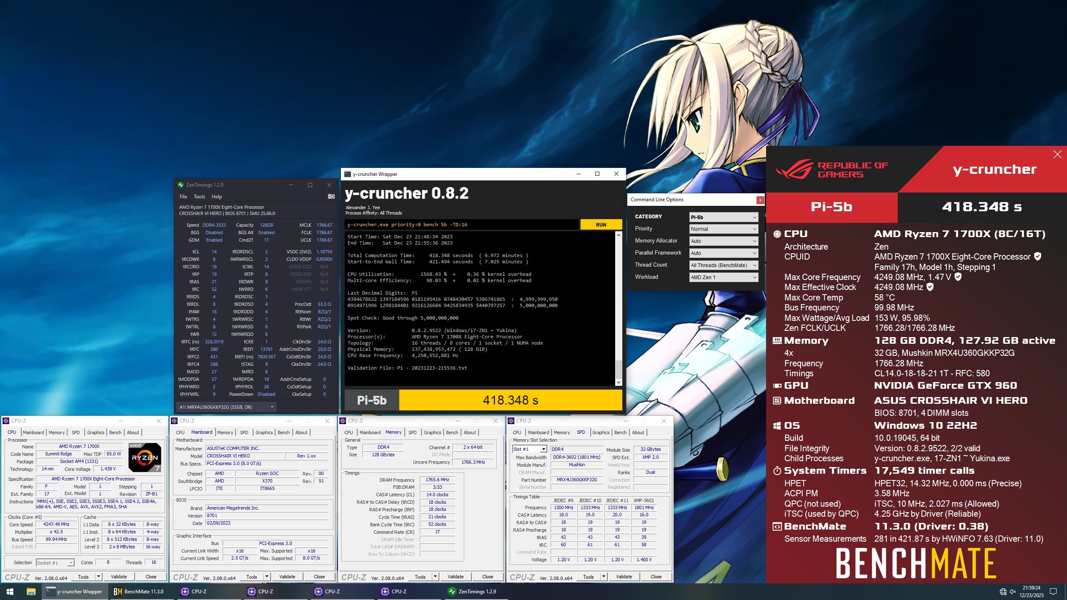Open the Workload AMD Zen 1 dropdown
The height and width of the screenshot is (600, 1067).
724,277
